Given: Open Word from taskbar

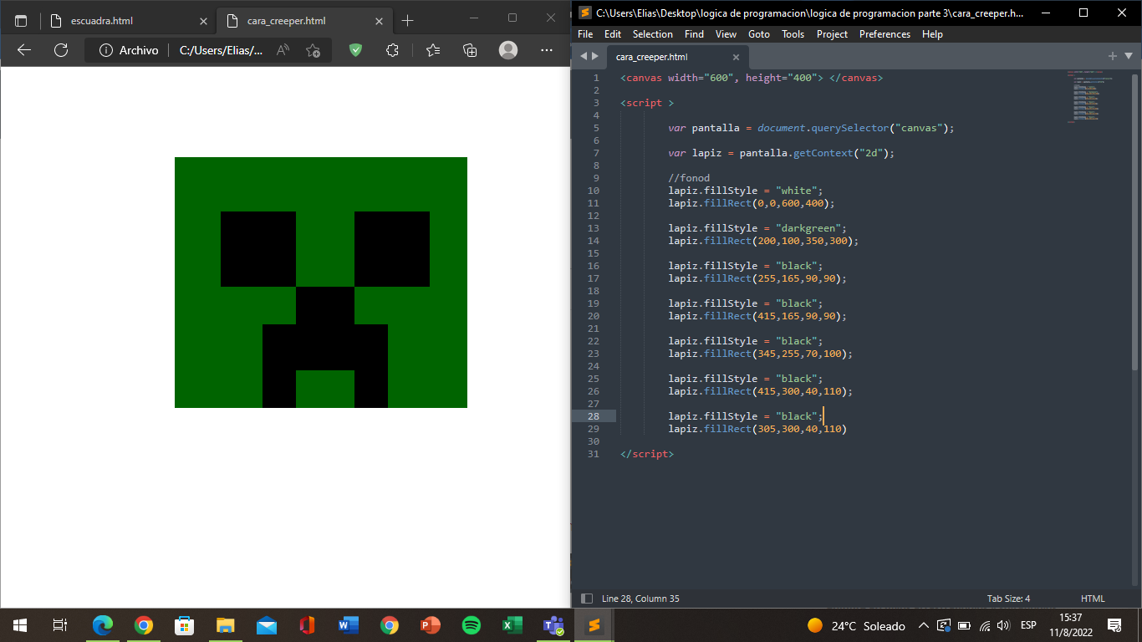Looking at the screenshot, I should 348,625.
